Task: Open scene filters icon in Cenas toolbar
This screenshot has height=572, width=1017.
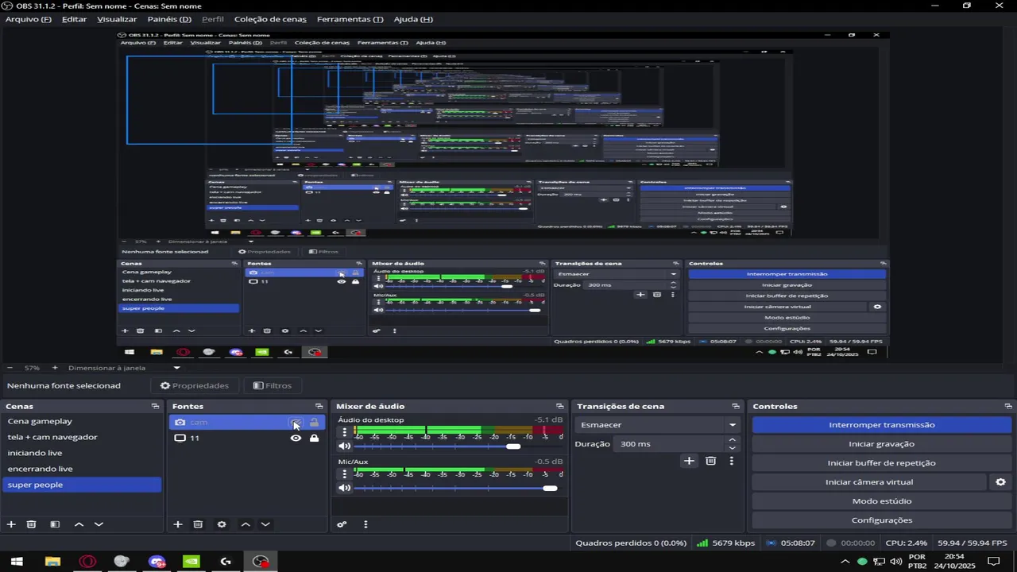Action: [x=55, y=524]
